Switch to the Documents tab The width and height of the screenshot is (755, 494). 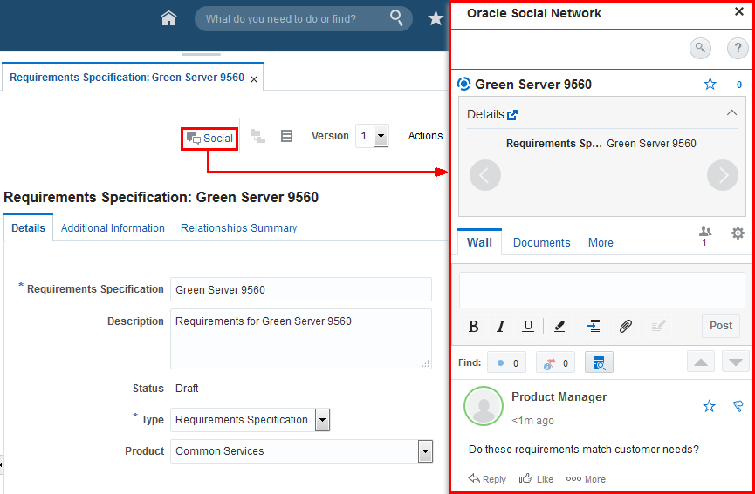542,243
